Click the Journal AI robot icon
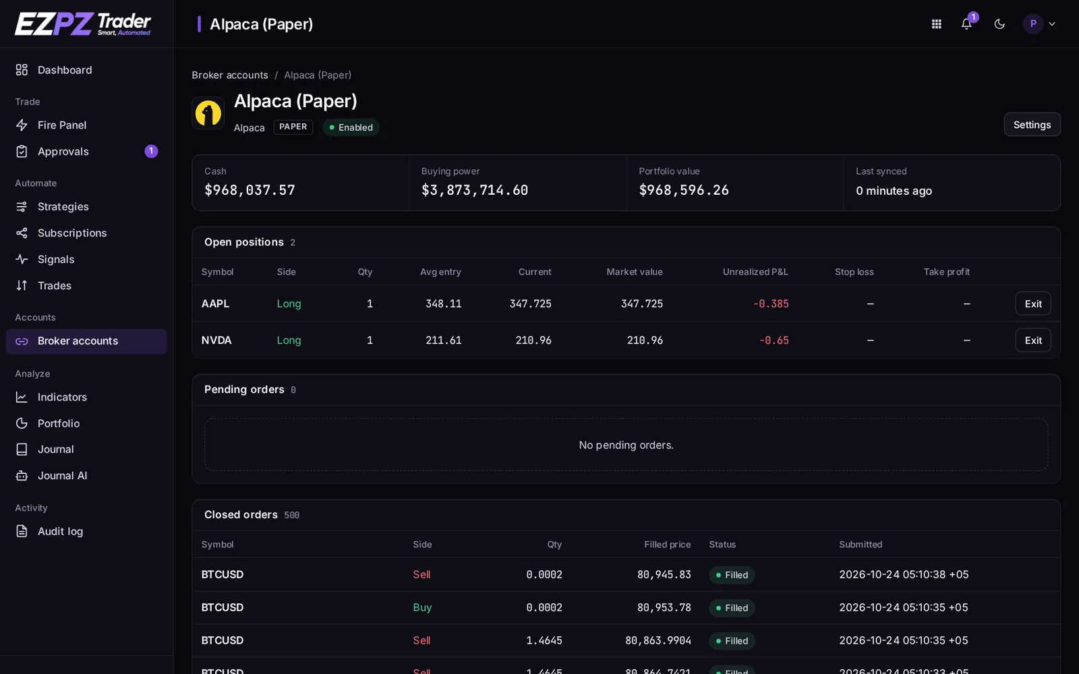 (x=22, y=475)
